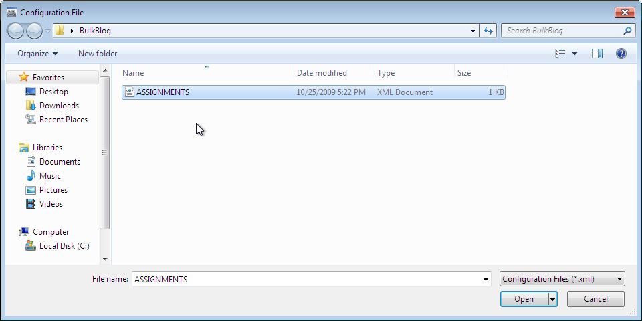Expand the File name dropdown arrow

click(486, 280)
